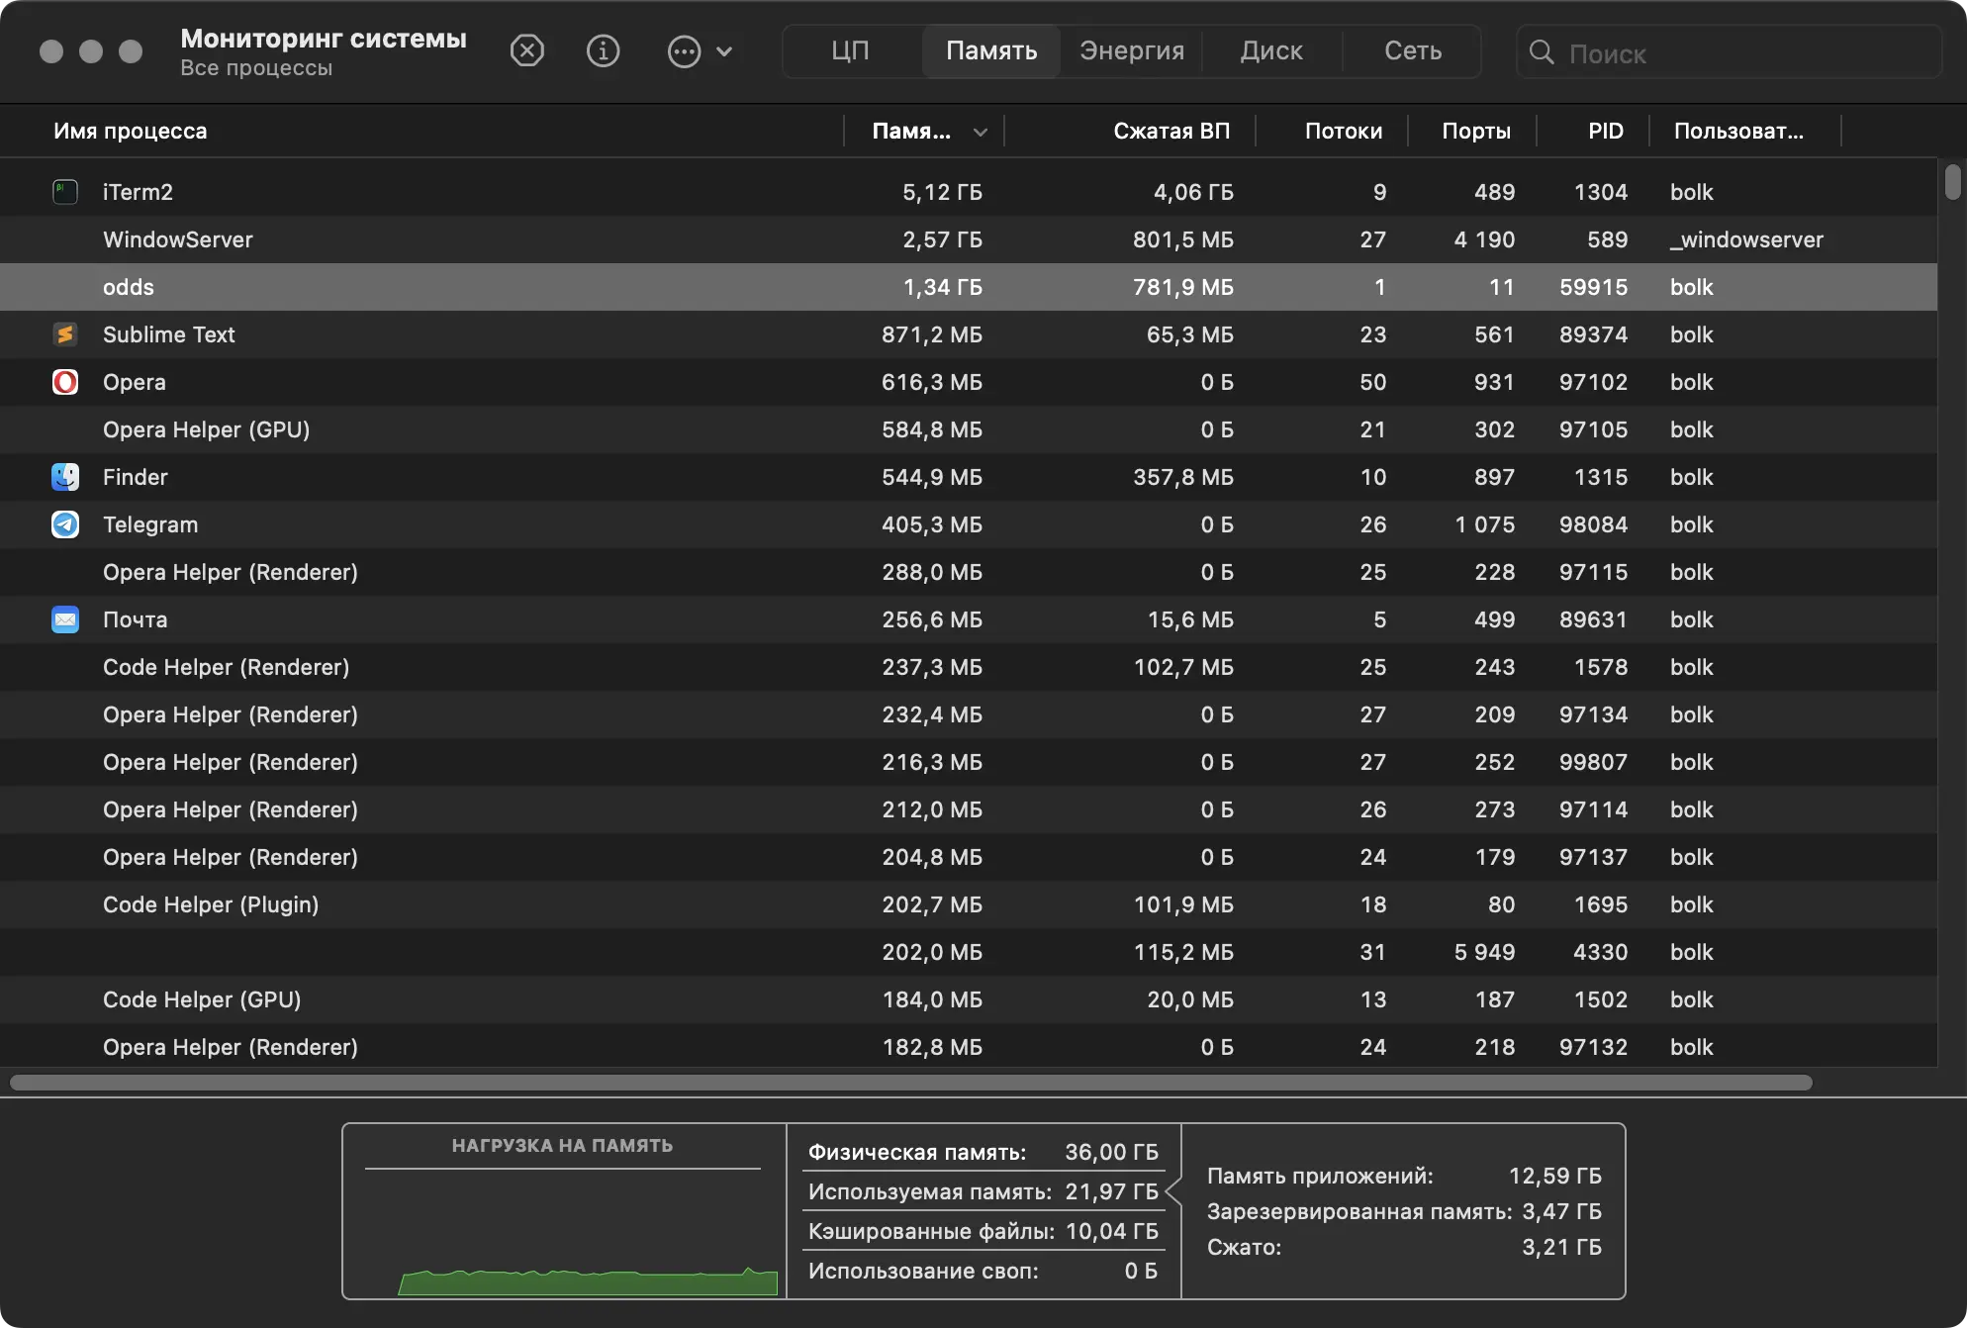Stop the selected process with the X button
1967x1328 pixels.
[x=527, y=50]
